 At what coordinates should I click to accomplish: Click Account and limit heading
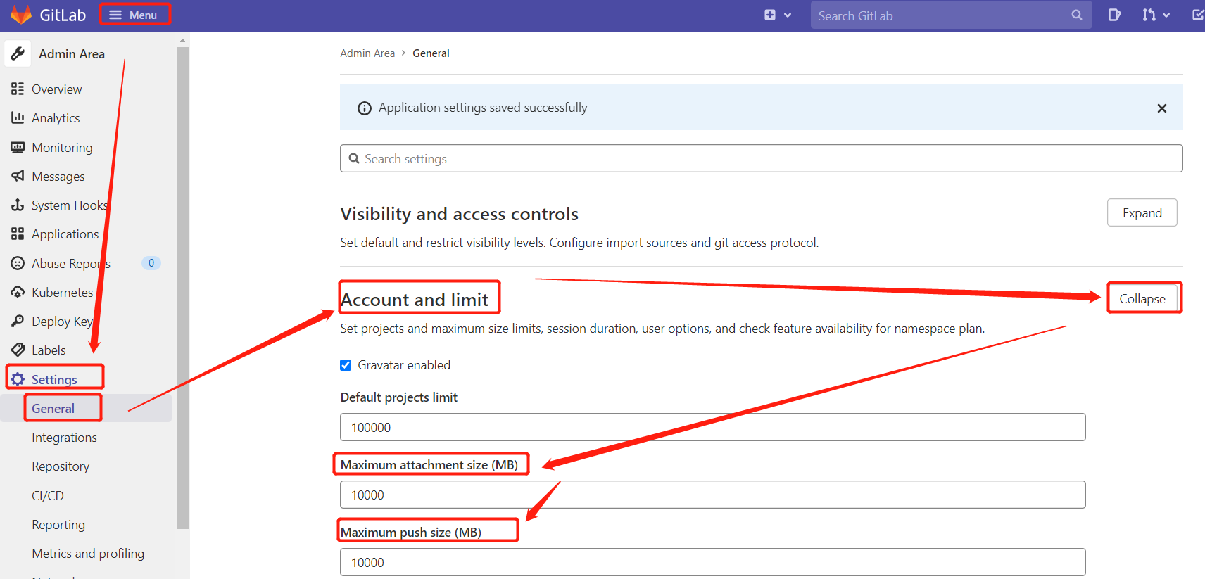tap(415, 300)
